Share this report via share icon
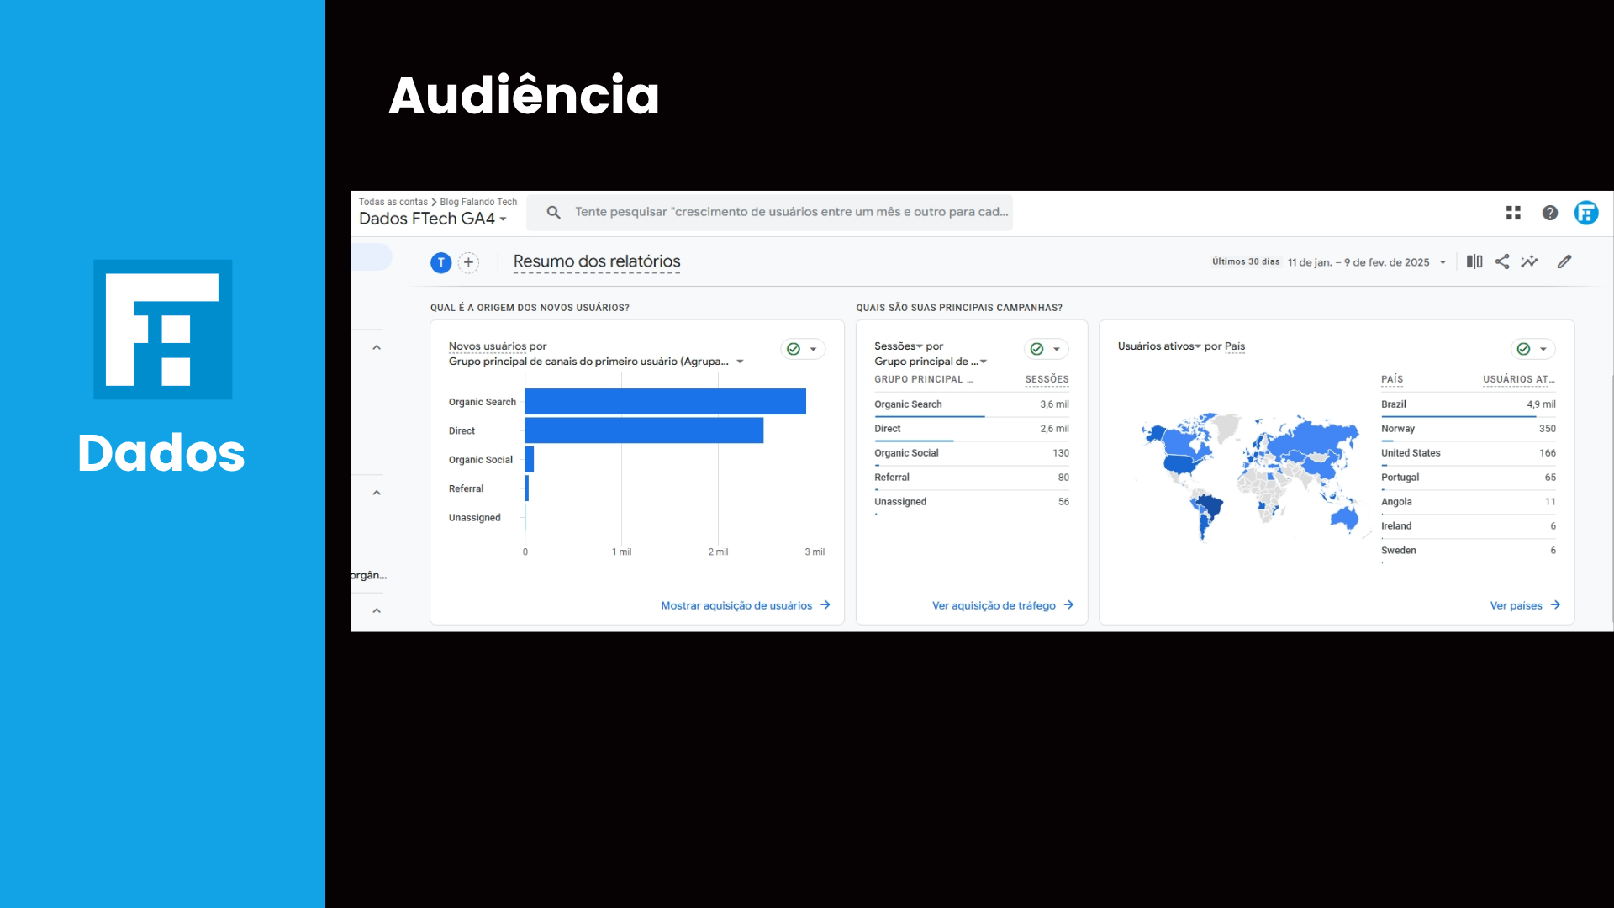The width and height of the screenshot is (1614, 908). pos(1502,261)
